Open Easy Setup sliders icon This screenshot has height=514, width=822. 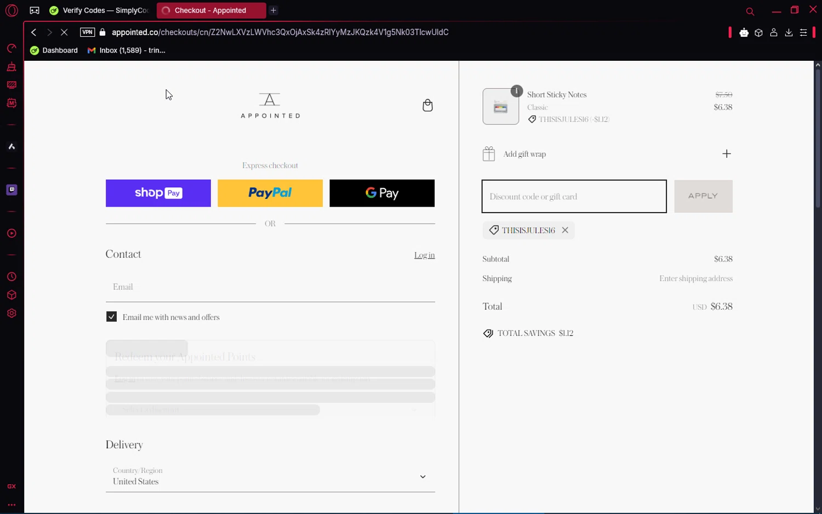coord(803,33)
